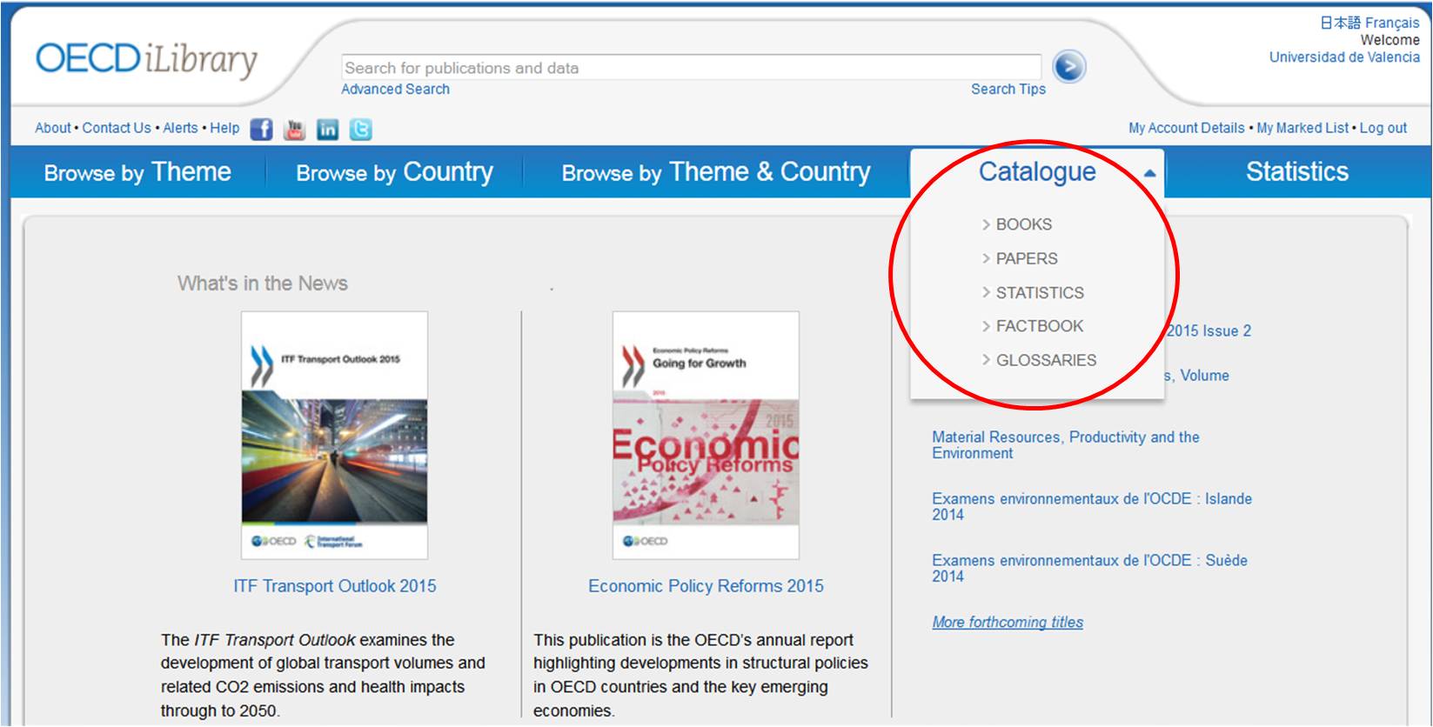Viewport: 1433px width, 727px height.
Task: Open My Account Details link
Action: tap(1187, 128)
